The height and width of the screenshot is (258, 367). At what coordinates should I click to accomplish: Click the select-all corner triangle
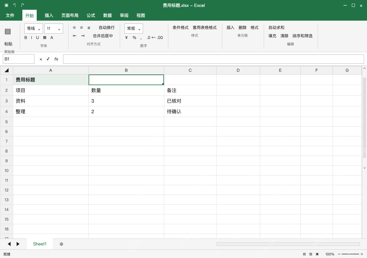(x=7, y=70)
